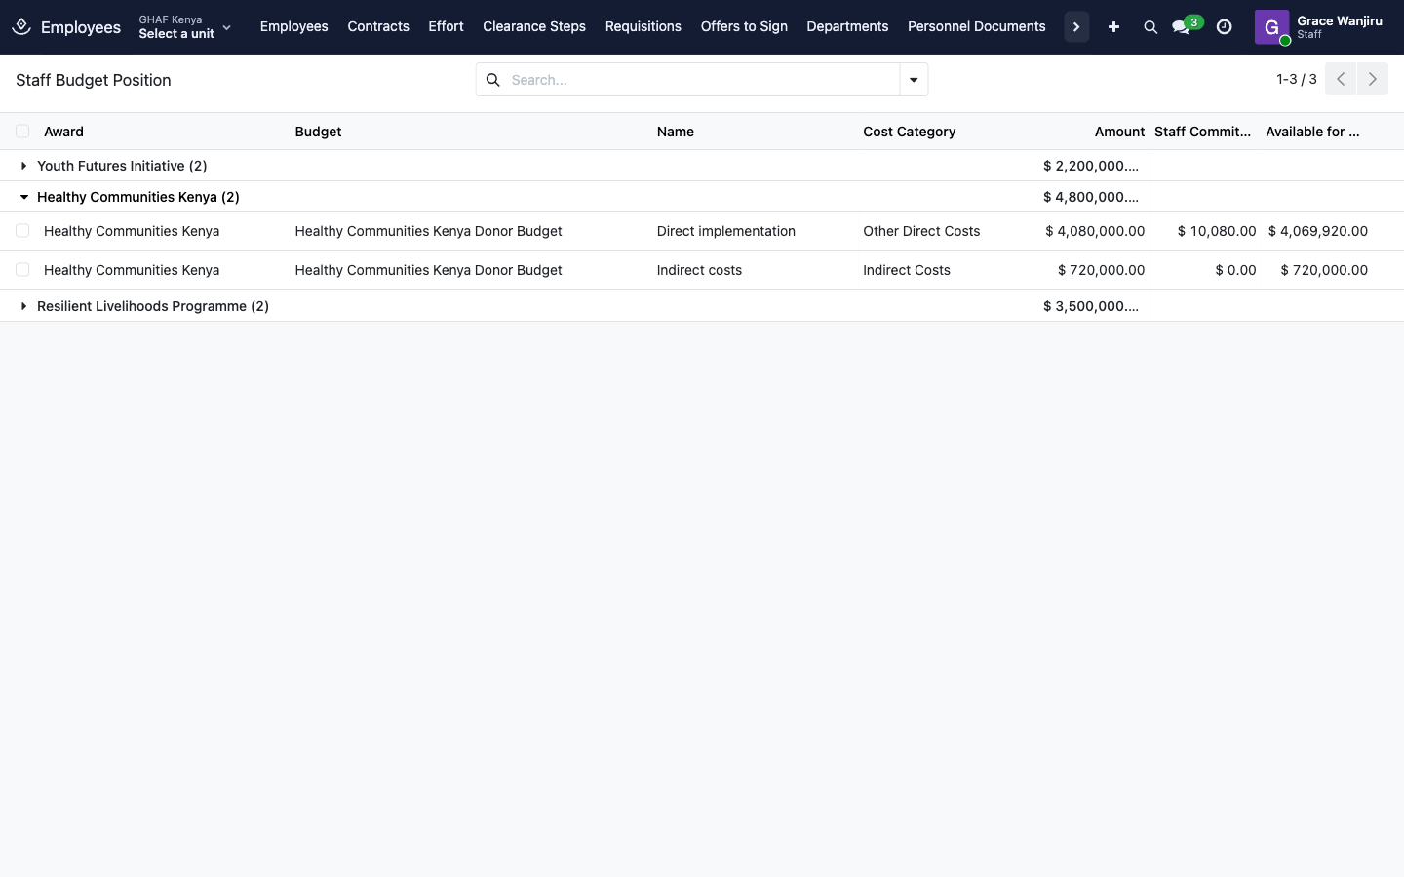Open the GHAF Kenya unit selector
Image resolution: width=1404 pixels, height=877 pixels.
(185, 27)
